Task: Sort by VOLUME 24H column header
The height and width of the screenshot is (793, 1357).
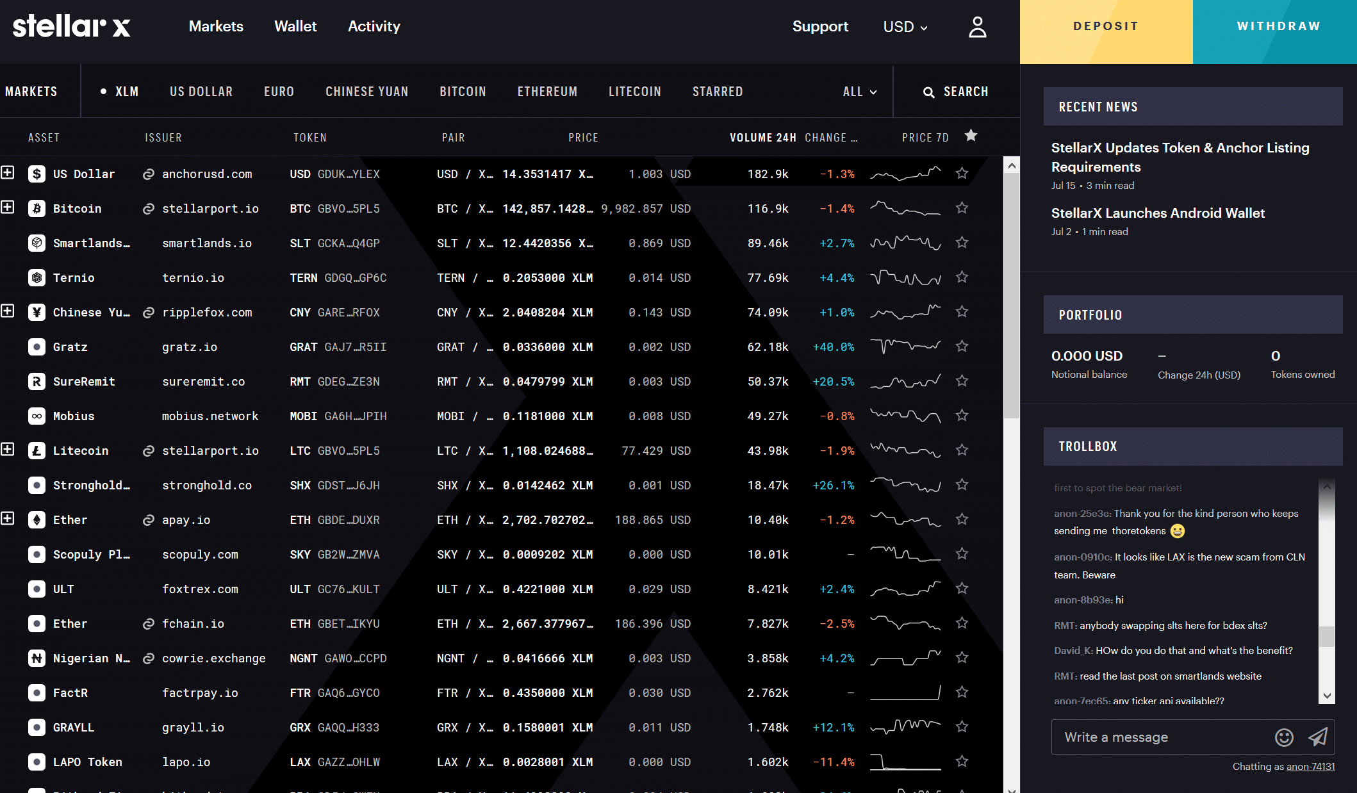Action: tap(763, 138)
